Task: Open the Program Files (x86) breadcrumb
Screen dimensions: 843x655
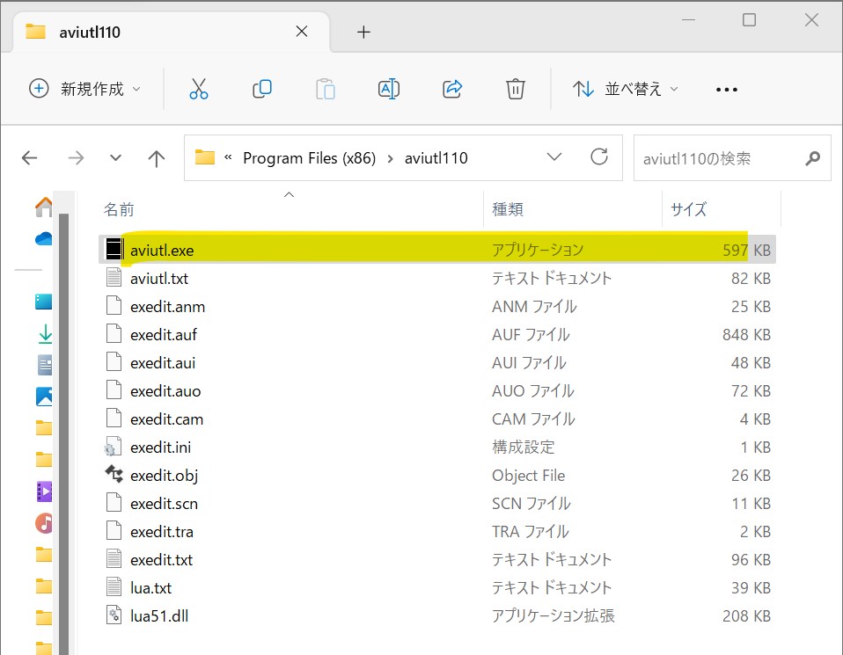Action: (309, 158)
